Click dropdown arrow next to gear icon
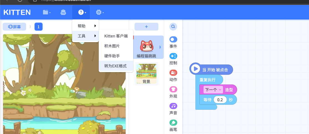Viewport: 309px width, 134px height. click(x=103, y=13)
